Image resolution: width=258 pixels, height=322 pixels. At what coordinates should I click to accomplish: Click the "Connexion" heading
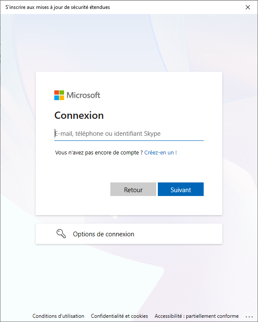79,115
